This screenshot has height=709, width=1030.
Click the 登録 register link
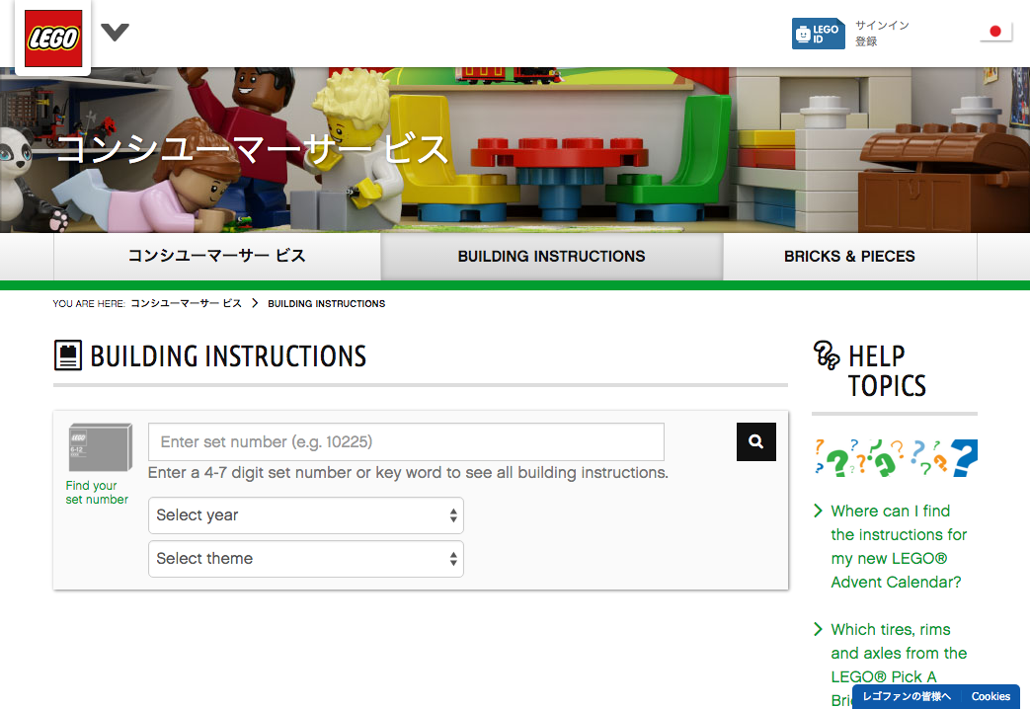[866, 41]
